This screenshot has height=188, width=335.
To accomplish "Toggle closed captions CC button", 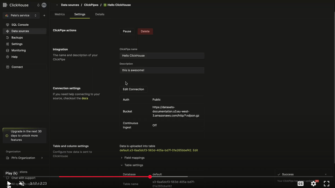I will [x=300, y=184].
